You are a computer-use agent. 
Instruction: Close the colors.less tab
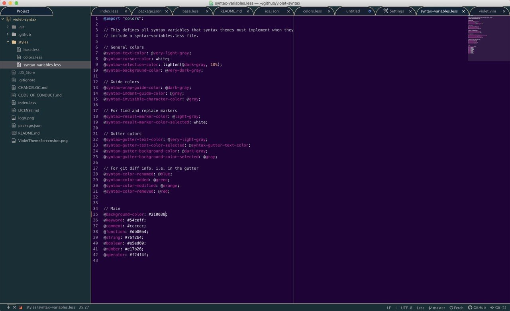pyautogui.click(x=329, y=11)
